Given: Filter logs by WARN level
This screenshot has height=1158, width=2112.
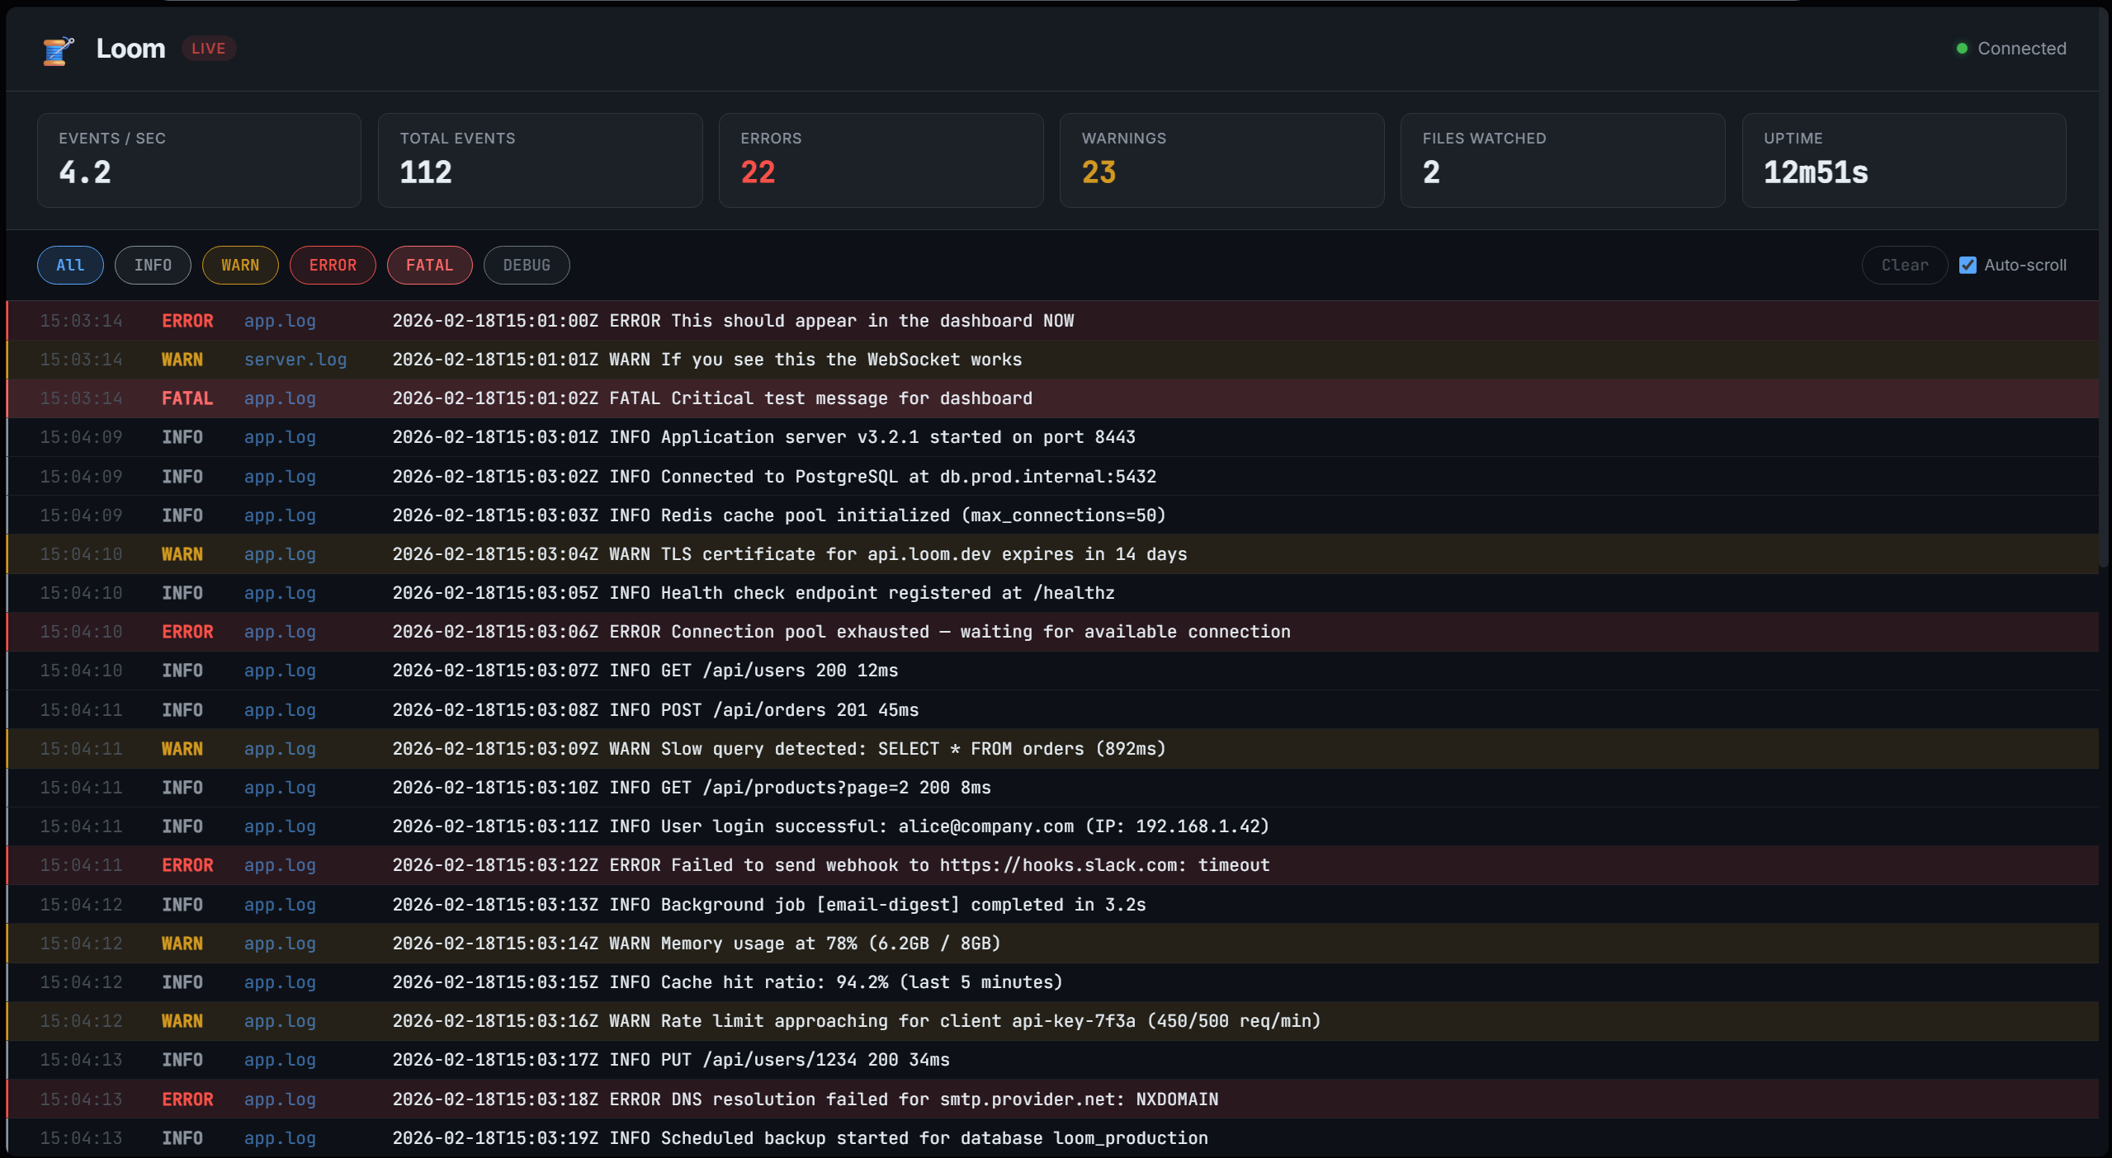Looking at the screenshot, I should pyautogui.click(x=240, y=266).
